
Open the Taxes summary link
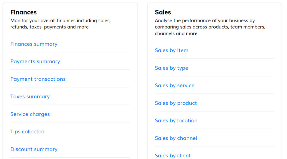pos(30,97)
